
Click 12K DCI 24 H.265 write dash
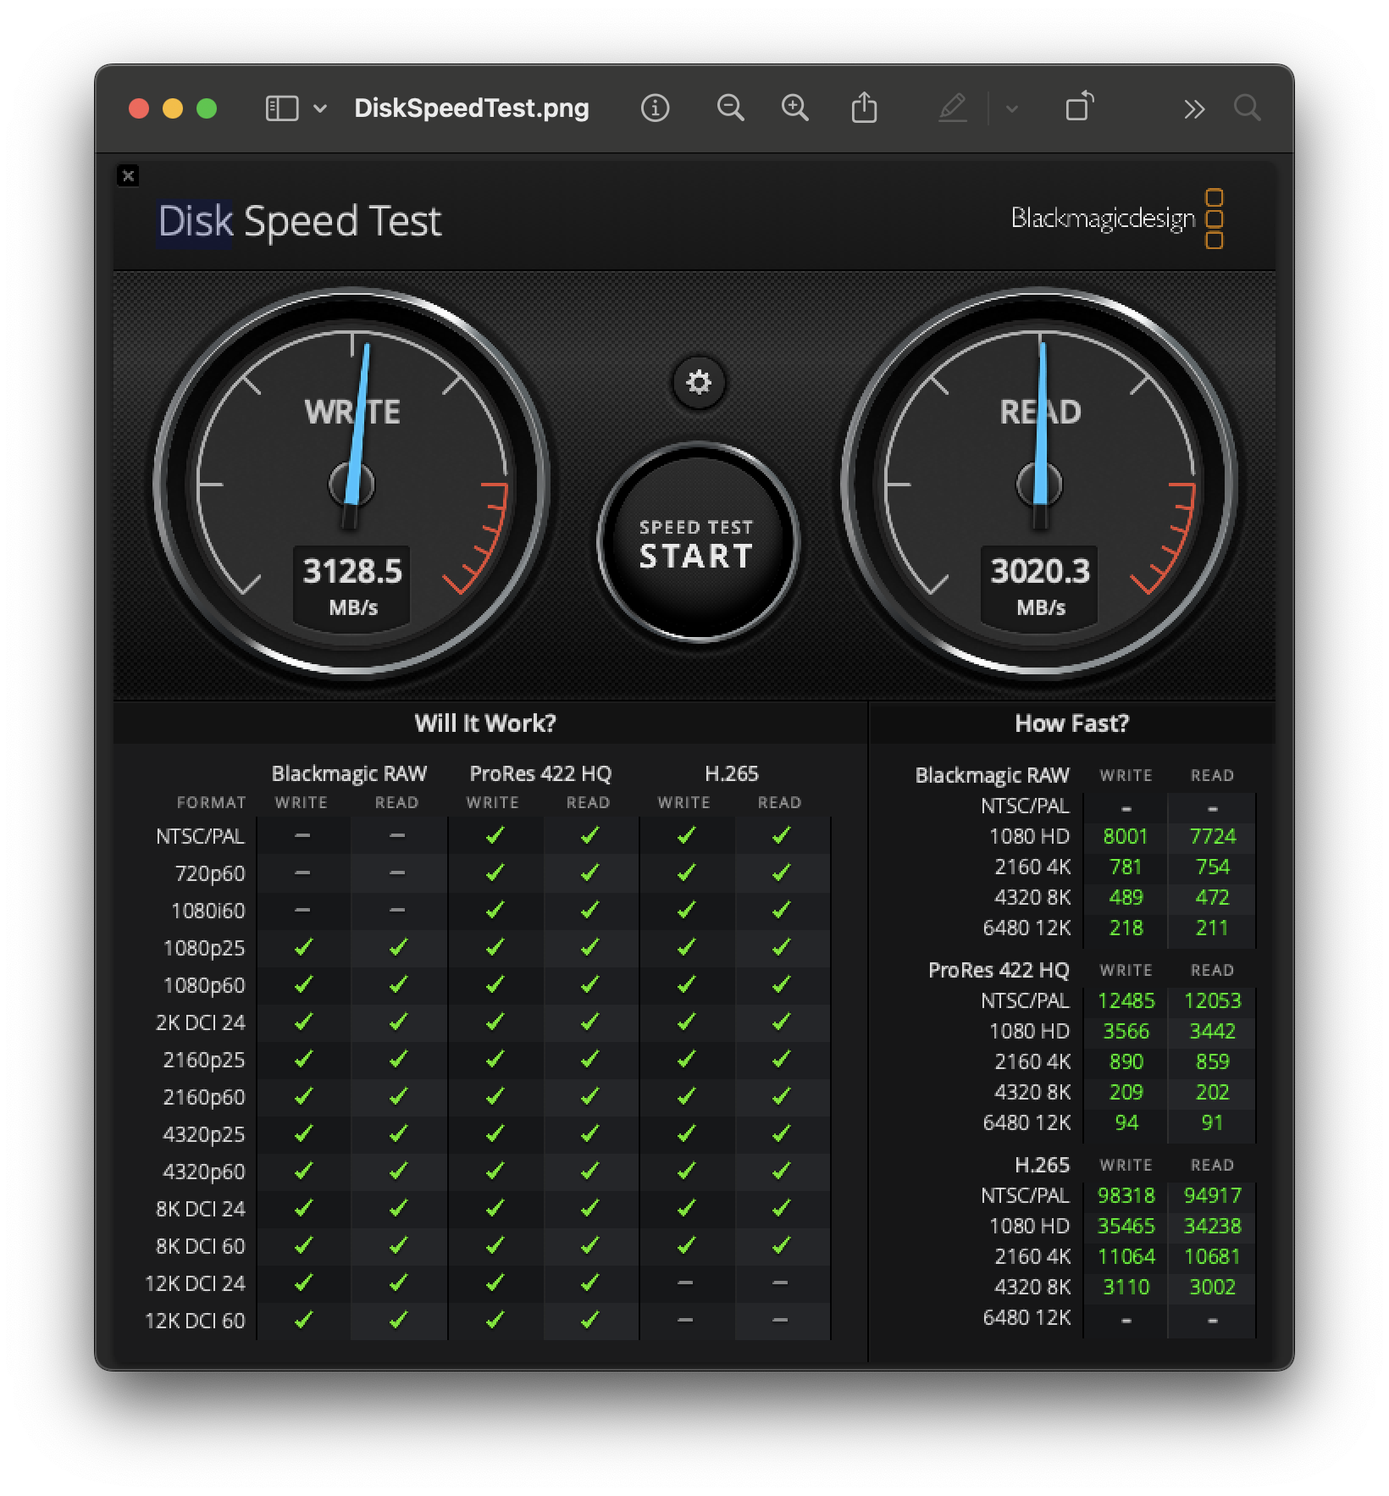pos(684,1283)
